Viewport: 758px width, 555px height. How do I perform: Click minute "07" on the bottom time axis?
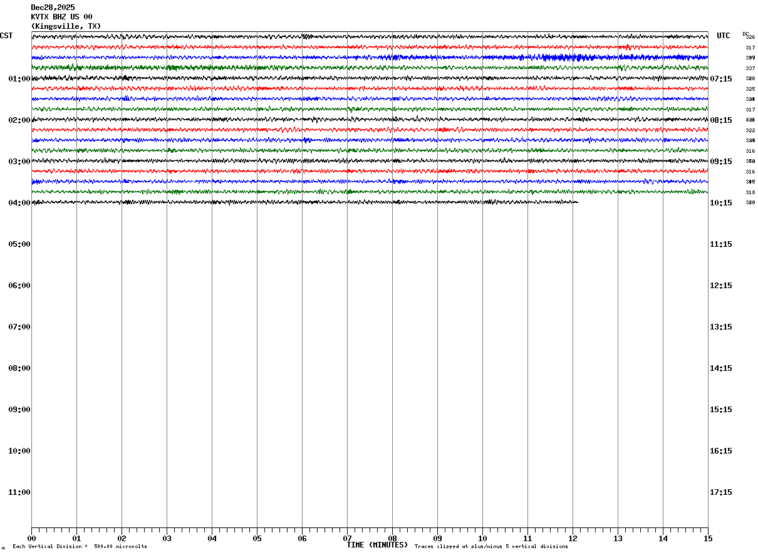coord(347,539)
